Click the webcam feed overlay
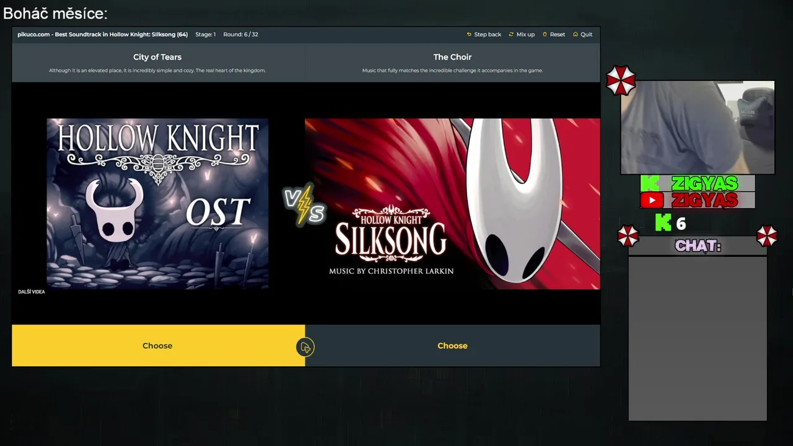Image resolution: width=793 pixels, height=446 pixels. pos(698,128)
